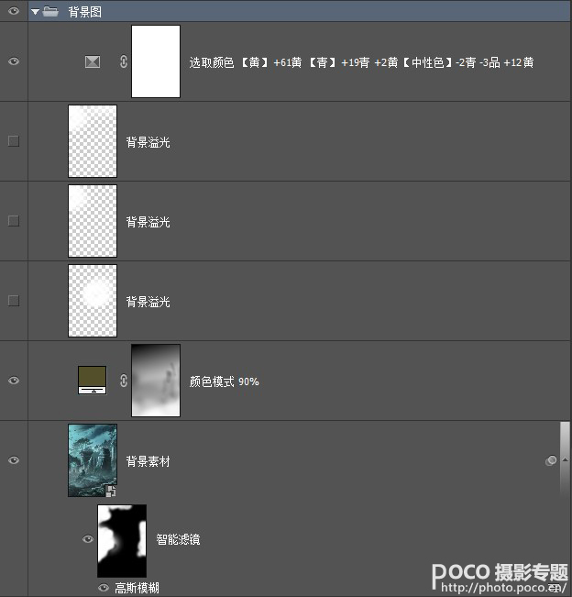The width and height of the screenshot is (572, 597).
Task: Click the mask link chain on 选取颜色 layer
Action: [x=124, y=61]
